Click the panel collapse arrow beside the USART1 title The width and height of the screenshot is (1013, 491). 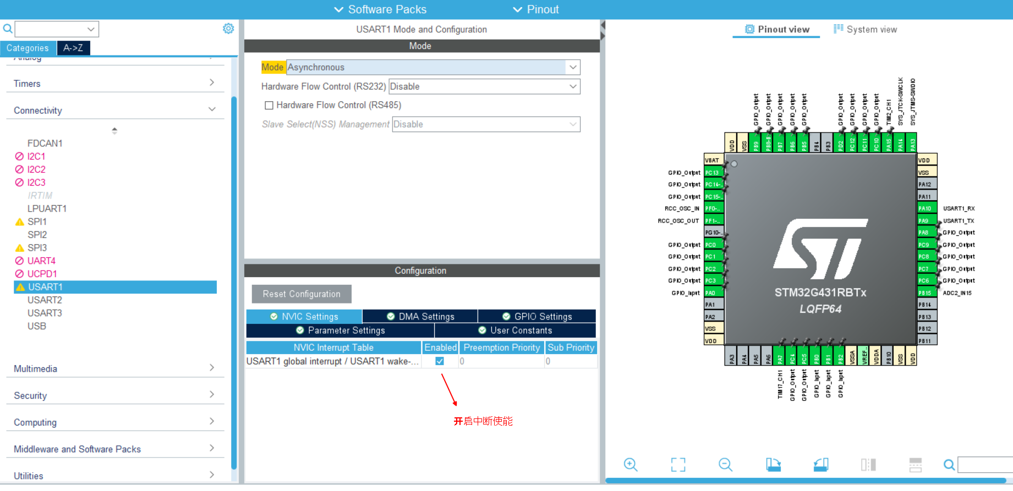[x=603, y=25]
